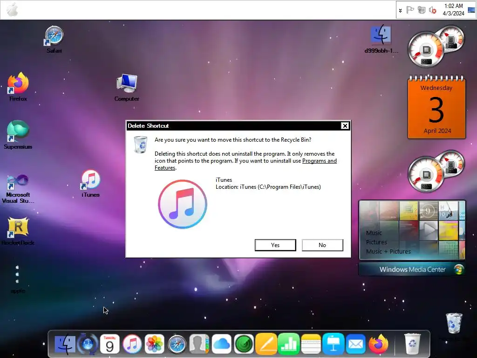Click the show desktop tray button
Image resolution: width=477 pixels, height=358 pixels.
[x=471, y=10]
